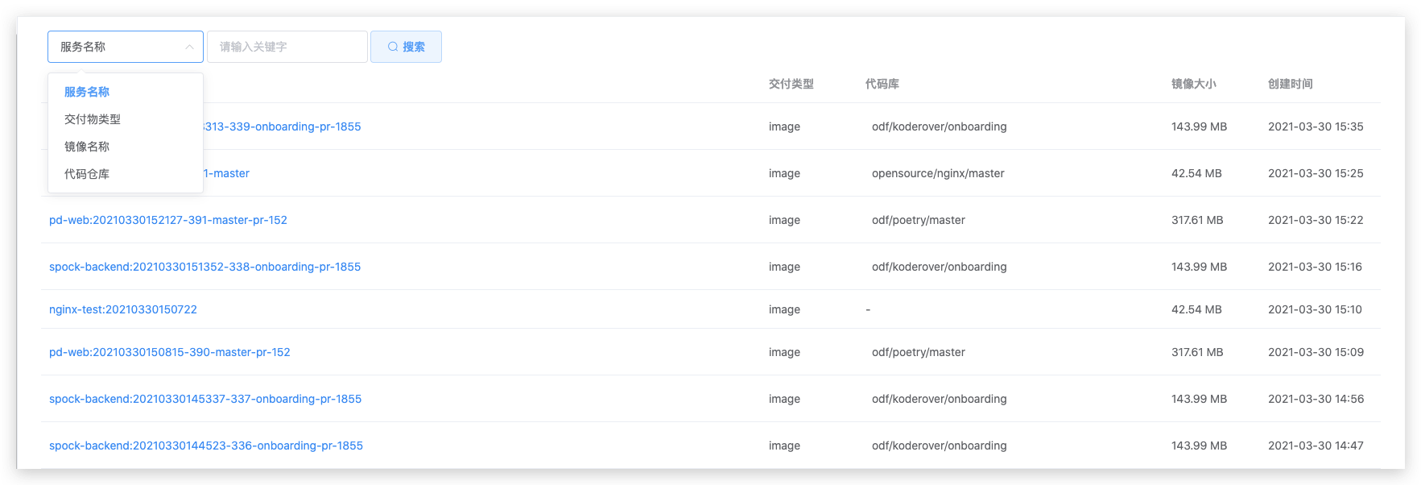Open pd-web 391-master-pr-152 image link

point(168,220)
